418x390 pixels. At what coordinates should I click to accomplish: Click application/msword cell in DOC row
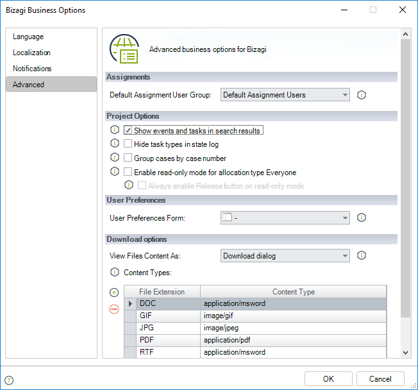click(294, 303)
